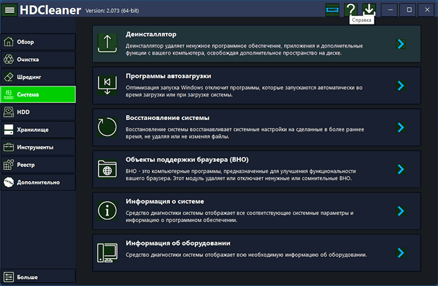Click the Программы автозагрузки icon
This screenshot has width=438, height=286.
(106, 85)
